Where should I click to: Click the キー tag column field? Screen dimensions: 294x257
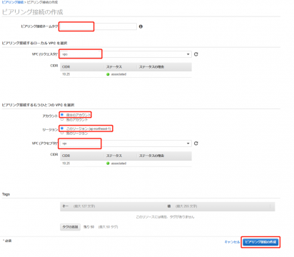[x=113, y=206]
